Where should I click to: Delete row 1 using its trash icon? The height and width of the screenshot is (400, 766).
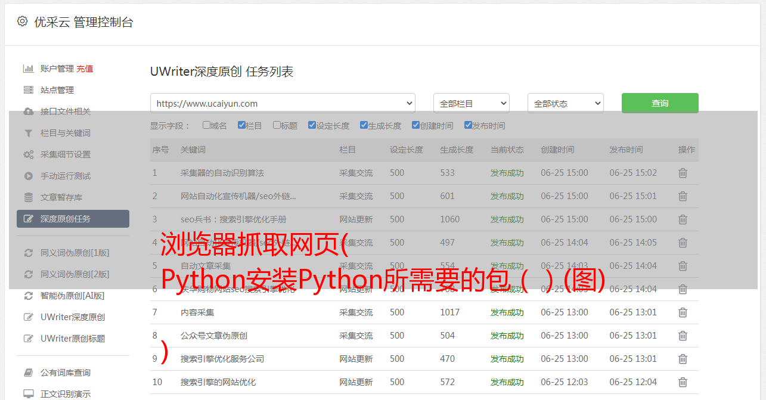pyautogui.click(x=683, y=173)
